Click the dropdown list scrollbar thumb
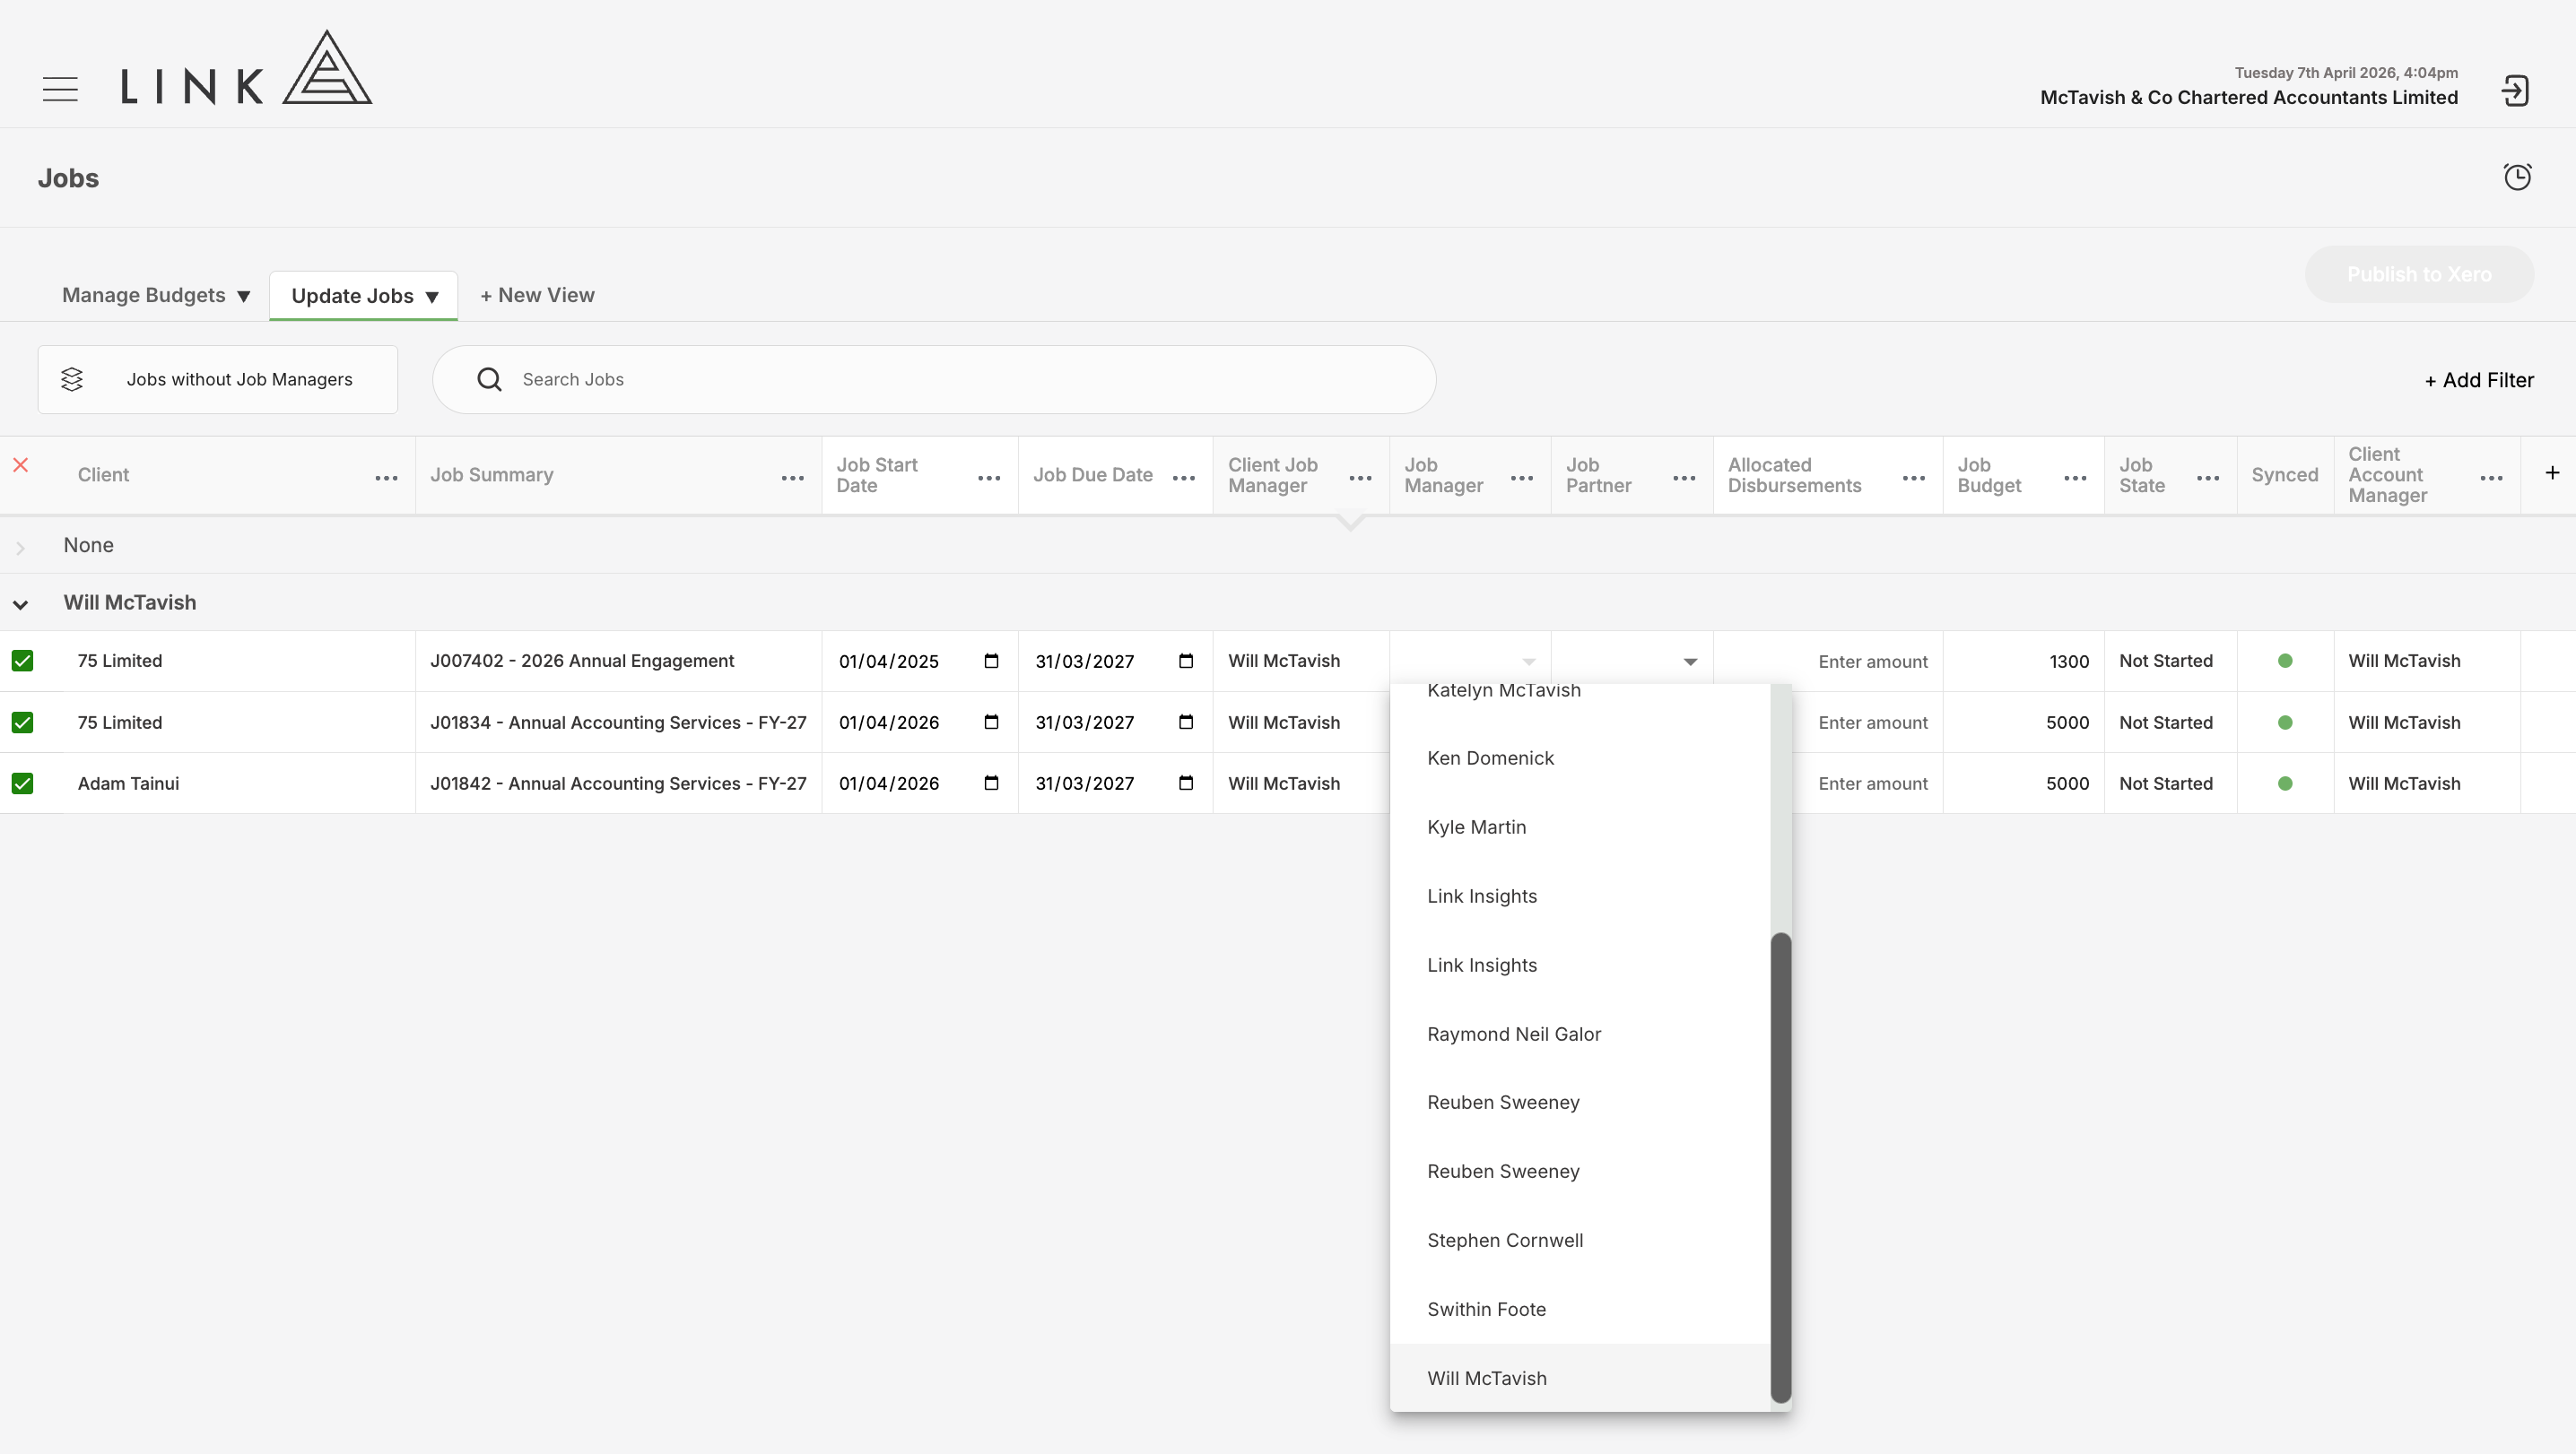The image size is (2576, 1454). 1780,1167
